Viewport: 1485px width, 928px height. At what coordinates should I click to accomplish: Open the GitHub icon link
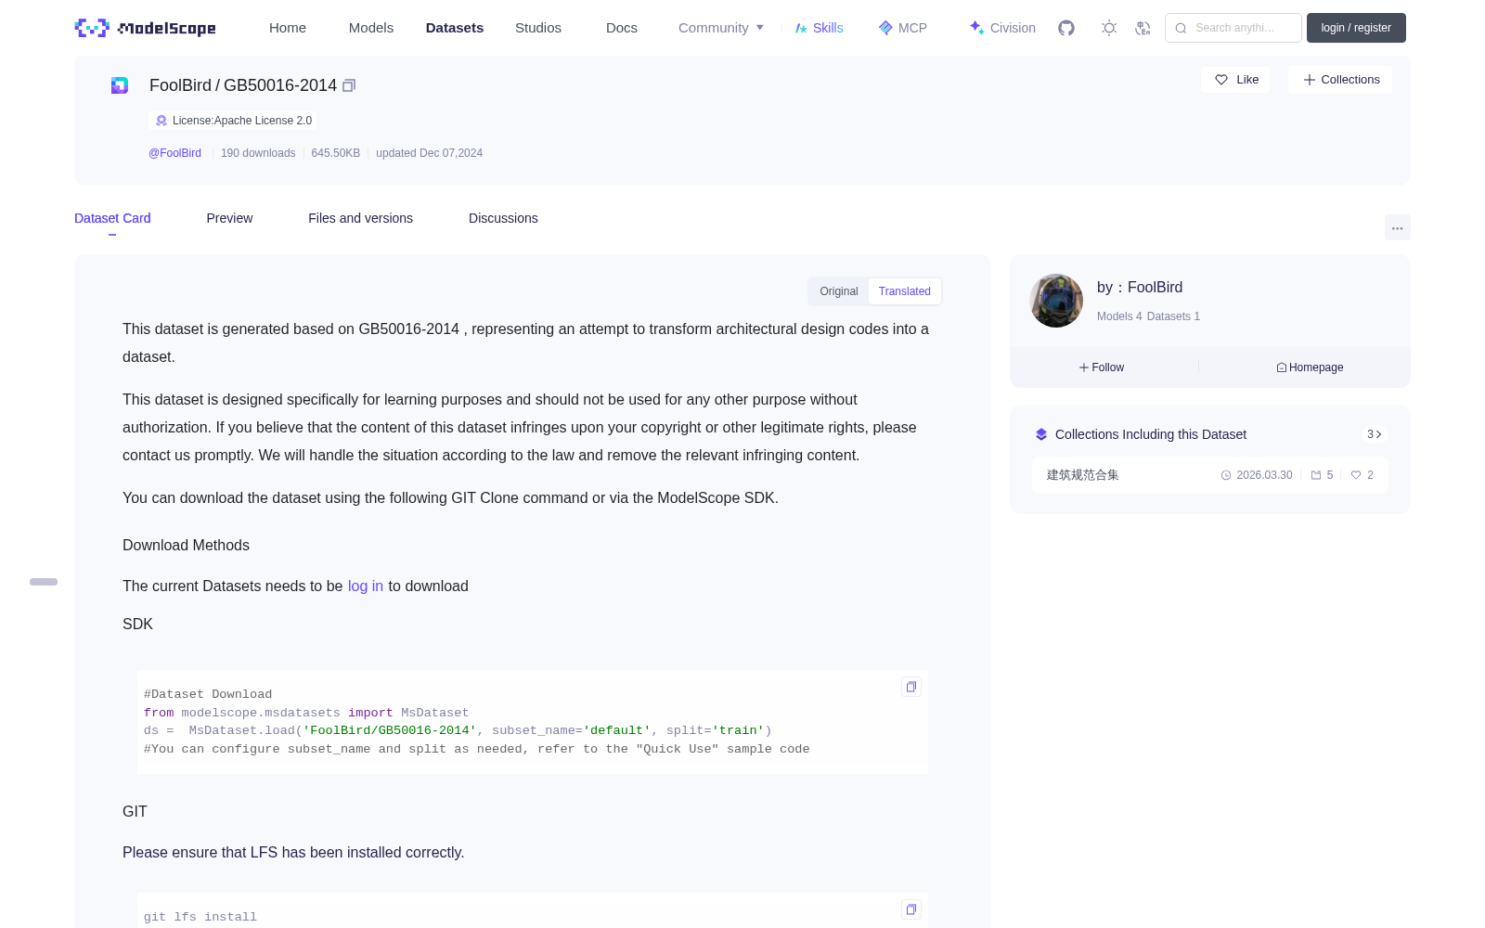coord(1066,28)
